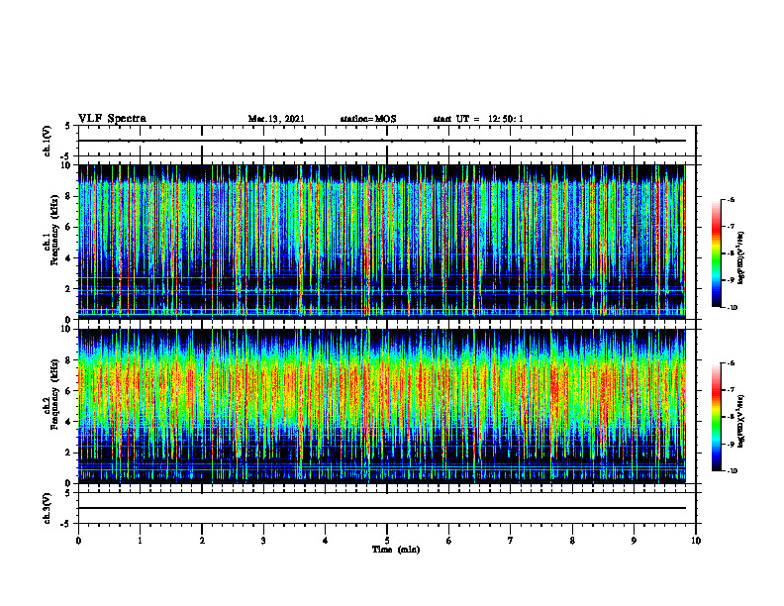Click the ch.2 color bar label "-10"

732,470
